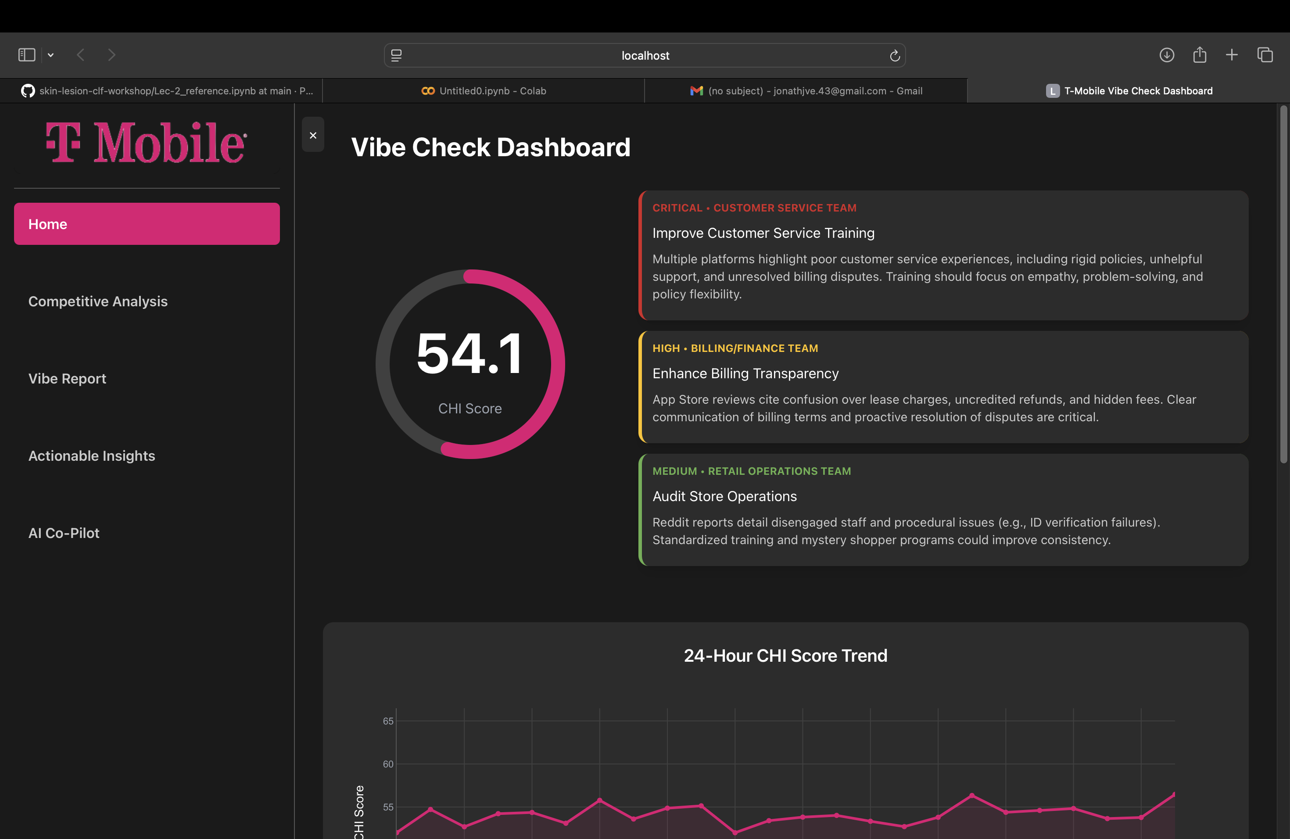Open the Share icon
The width and height of the screenshot is (1290, 839).
point(1200,55)
